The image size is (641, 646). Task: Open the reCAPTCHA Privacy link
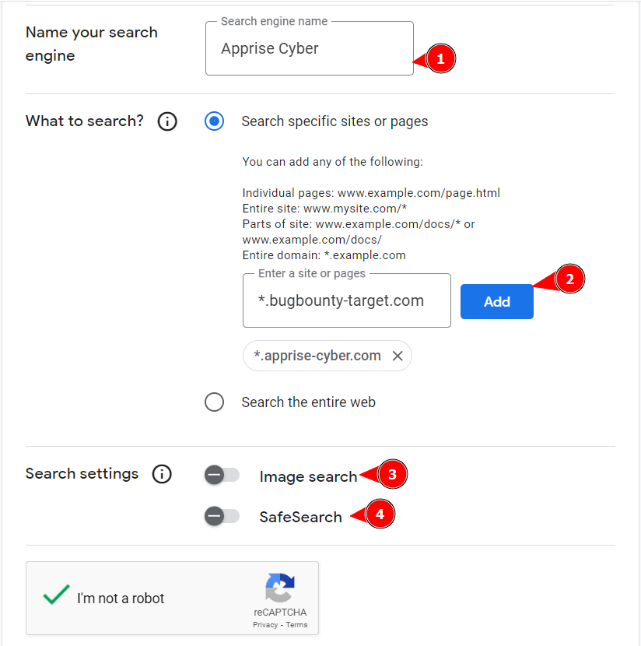[264, 624]
